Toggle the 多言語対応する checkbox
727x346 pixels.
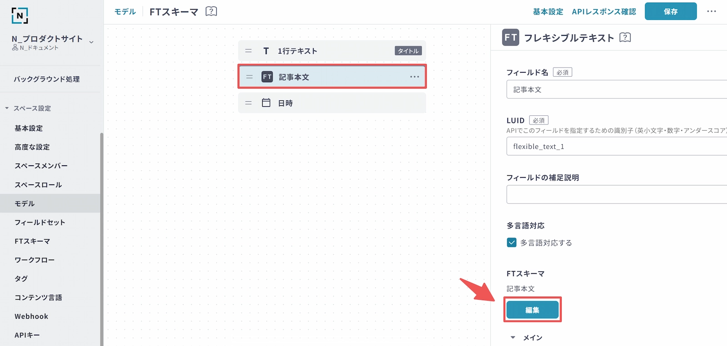(x=512, y=242)
